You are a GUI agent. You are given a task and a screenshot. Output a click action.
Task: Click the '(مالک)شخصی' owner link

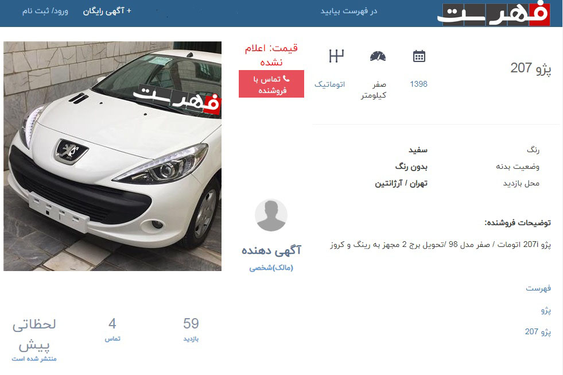pos(271,268)
